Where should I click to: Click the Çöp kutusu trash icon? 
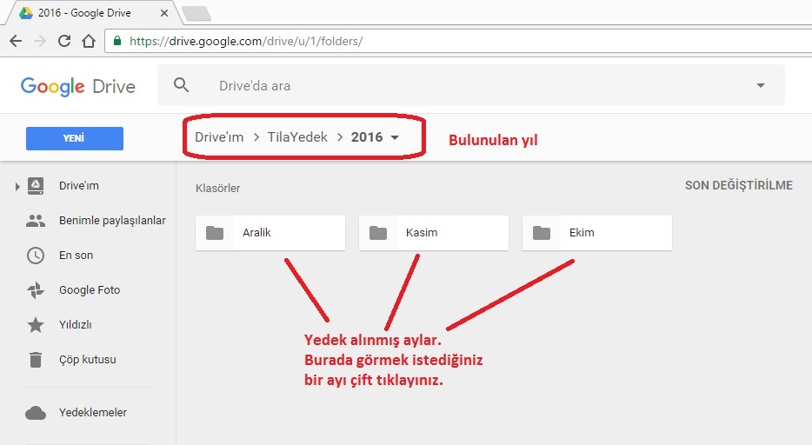pos(36,360)
